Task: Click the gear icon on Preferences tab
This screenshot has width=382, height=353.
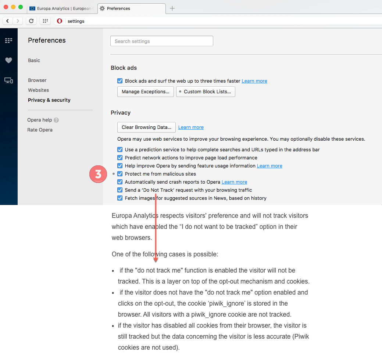Action: 102,8
